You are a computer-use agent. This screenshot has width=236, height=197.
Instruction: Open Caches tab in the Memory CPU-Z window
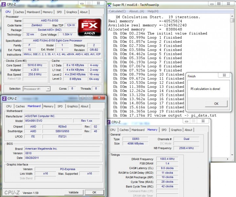coord(124,130)
